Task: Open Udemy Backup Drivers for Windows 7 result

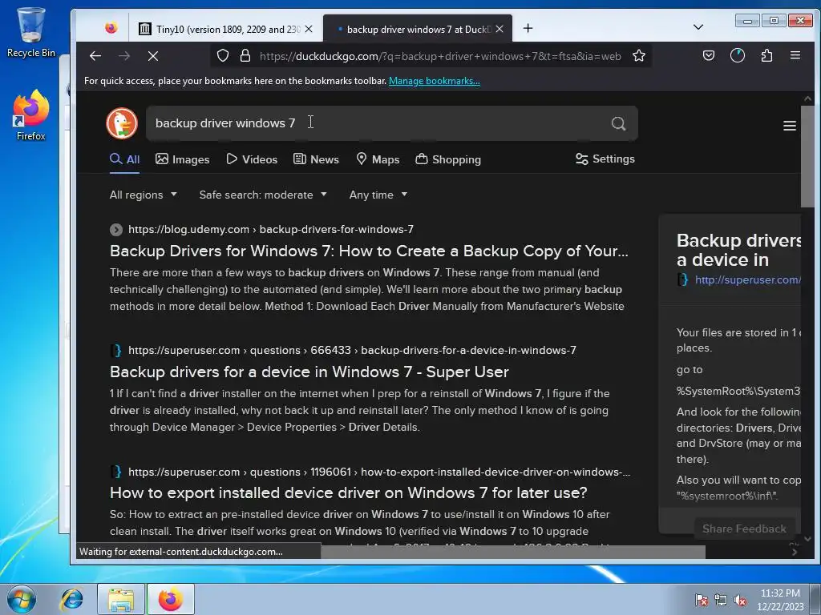Action: click(369, 251)
